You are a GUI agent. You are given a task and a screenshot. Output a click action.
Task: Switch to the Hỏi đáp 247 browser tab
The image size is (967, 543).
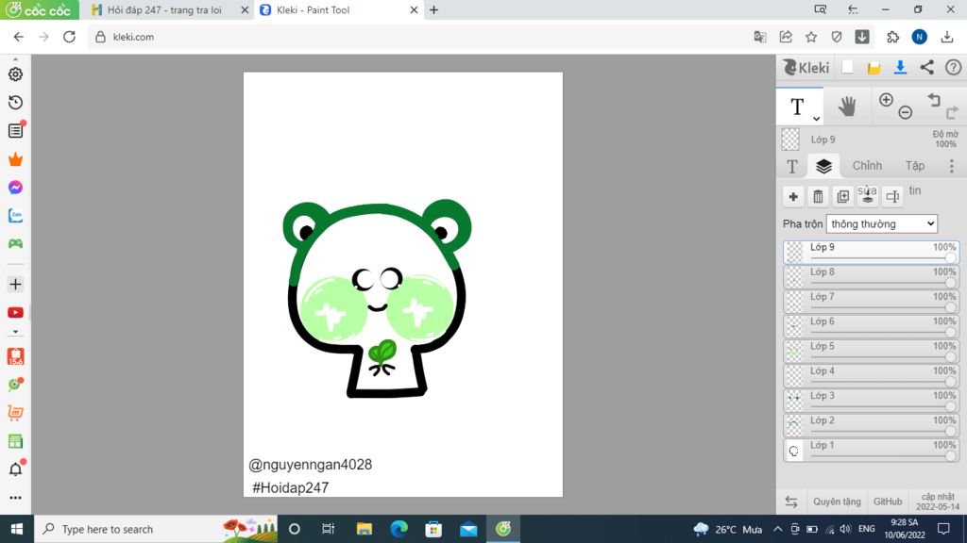click(166, 9)
